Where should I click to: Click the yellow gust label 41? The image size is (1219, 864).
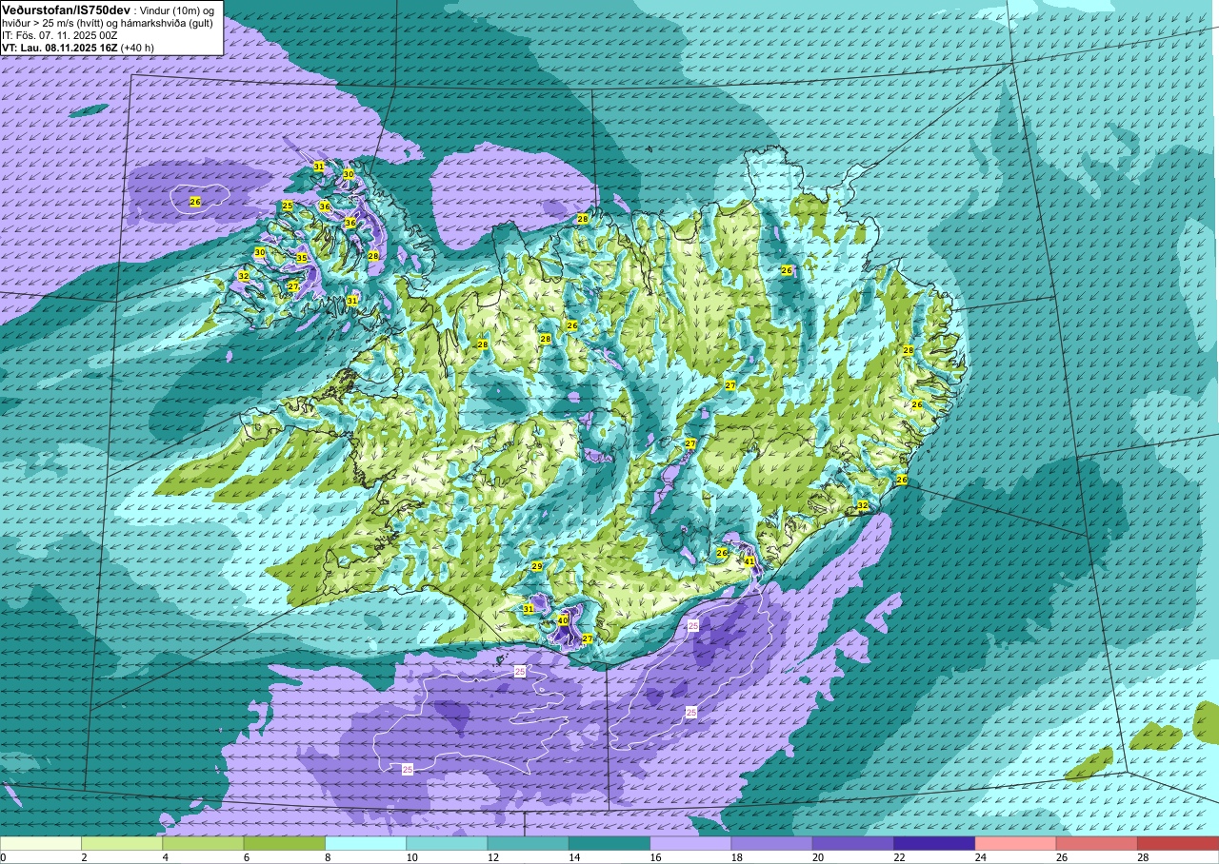[749, 561]
